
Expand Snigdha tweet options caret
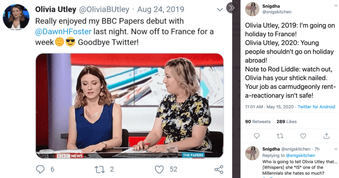tap(336, 6)
